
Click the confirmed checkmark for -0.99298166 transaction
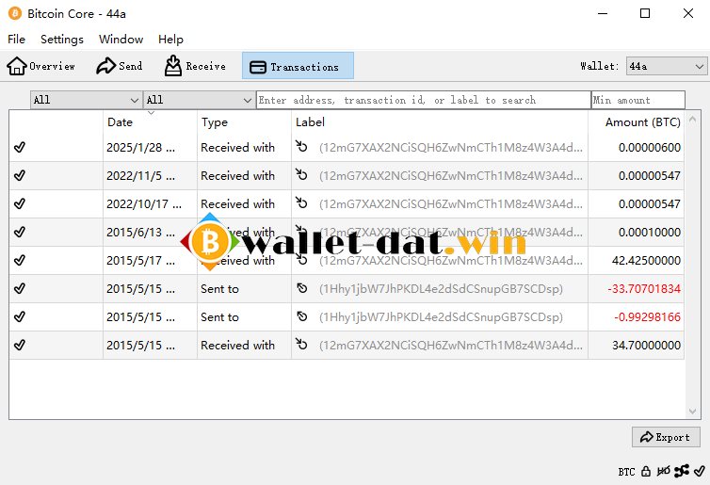point(20,316)
